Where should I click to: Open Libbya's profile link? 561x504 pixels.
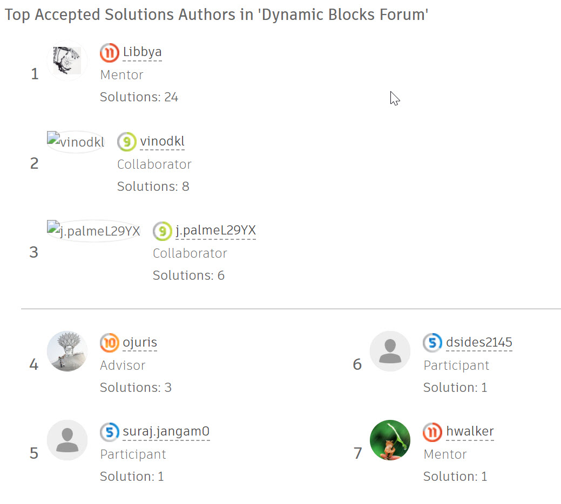[141, 52]
